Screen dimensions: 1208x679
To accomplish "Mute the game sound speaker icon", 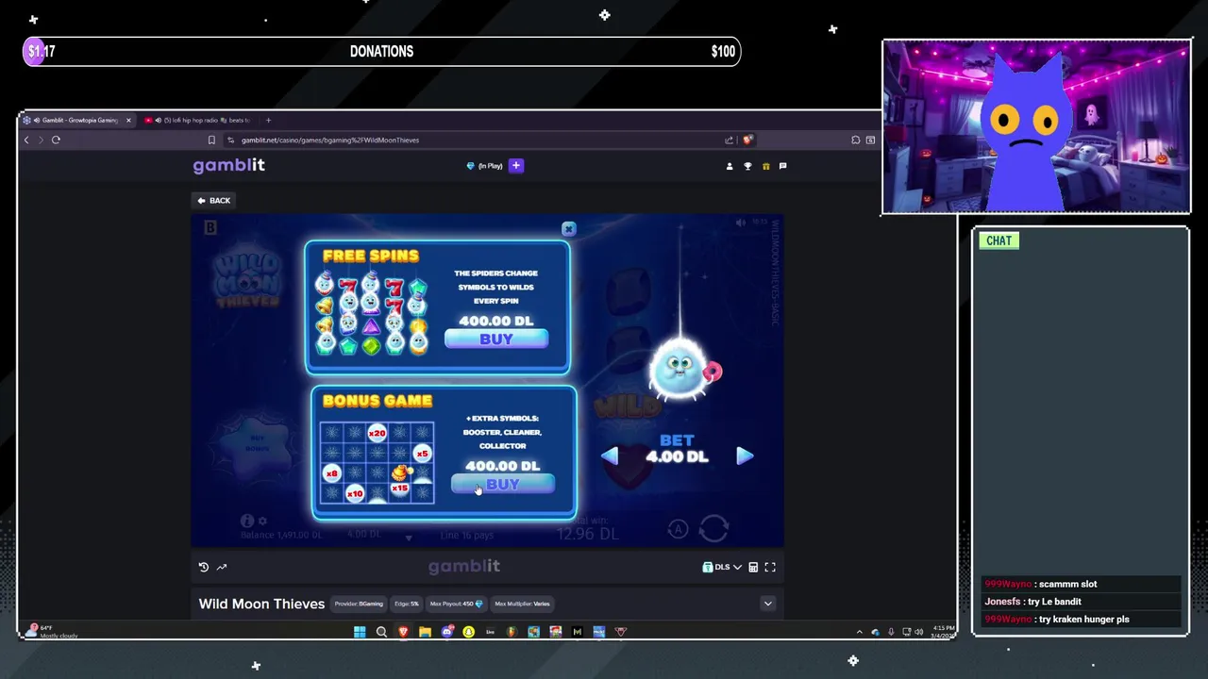I will point(741,223).
